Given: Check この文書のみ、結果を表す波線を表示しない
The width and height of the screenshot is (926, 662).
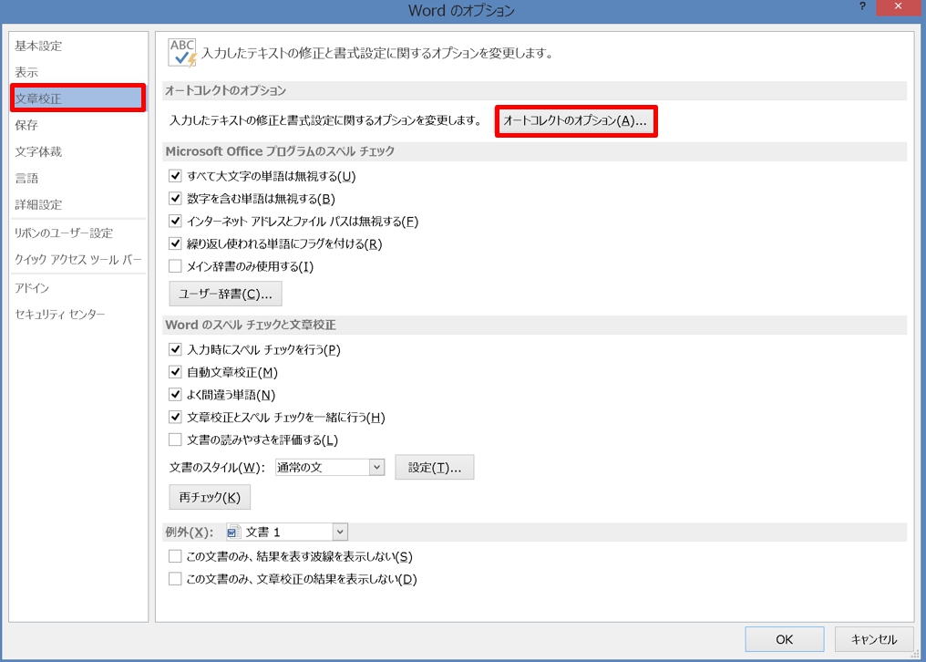Looking at the screenshot, I should pyautogui.click(x=175, y=556).
